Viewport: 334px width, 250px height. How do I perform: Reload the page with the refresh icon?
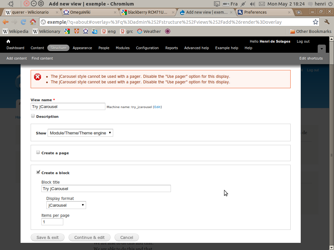(x=23, y=22)
